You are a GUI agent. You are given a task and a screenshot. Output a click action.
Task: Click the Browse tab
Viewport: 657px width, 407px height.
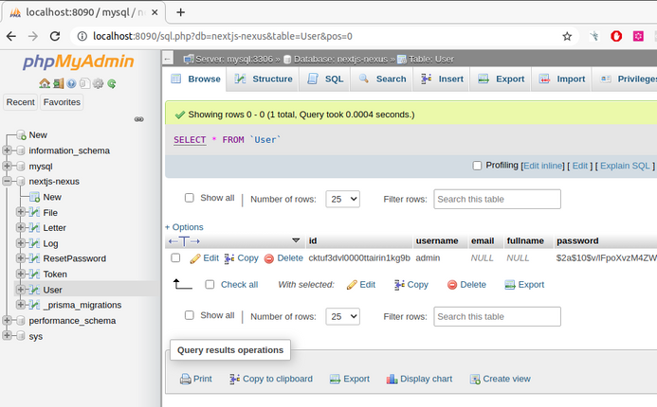coord(195,80)
